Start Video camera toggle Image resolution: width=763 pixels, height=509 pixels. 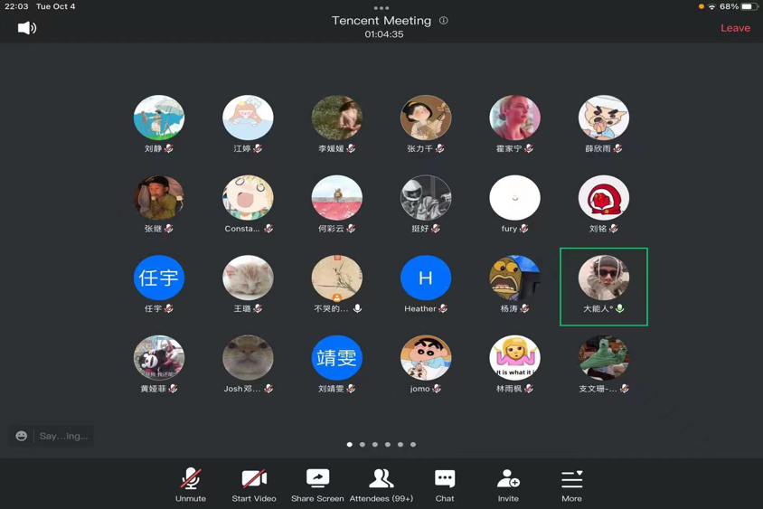pyautogui.click(x=254, y=485)
